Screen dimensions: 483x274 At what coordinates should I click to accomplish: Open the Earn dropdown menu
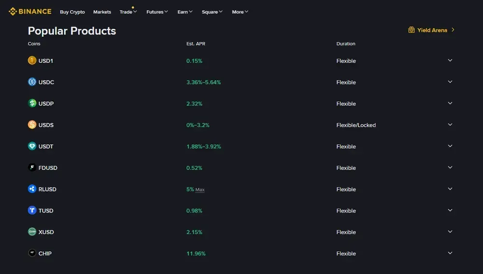[185, 12]
